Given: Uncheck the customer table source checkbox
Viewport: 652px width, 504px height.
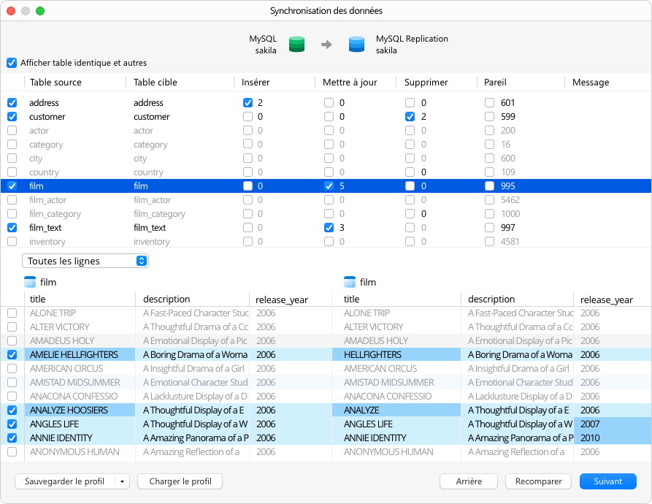Looking at the screenshot, I should pyautogui.click(x=12, y=116).
